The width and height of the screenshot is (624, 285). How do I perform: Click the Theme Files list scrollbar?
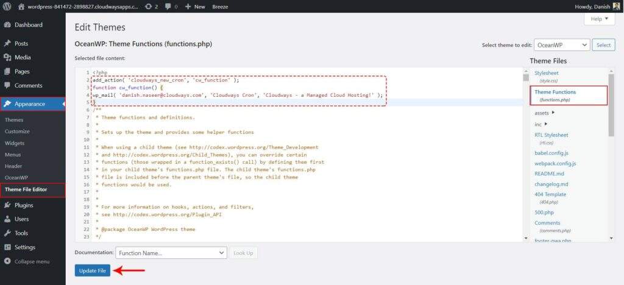click(611, 104)
